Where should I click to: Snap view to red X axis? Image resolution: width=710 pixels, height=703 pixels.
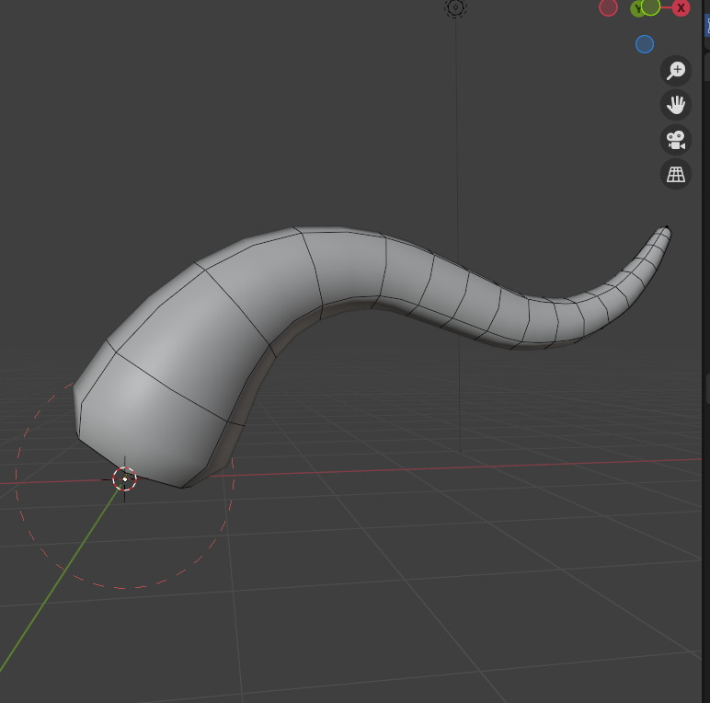tap(681, 7)
